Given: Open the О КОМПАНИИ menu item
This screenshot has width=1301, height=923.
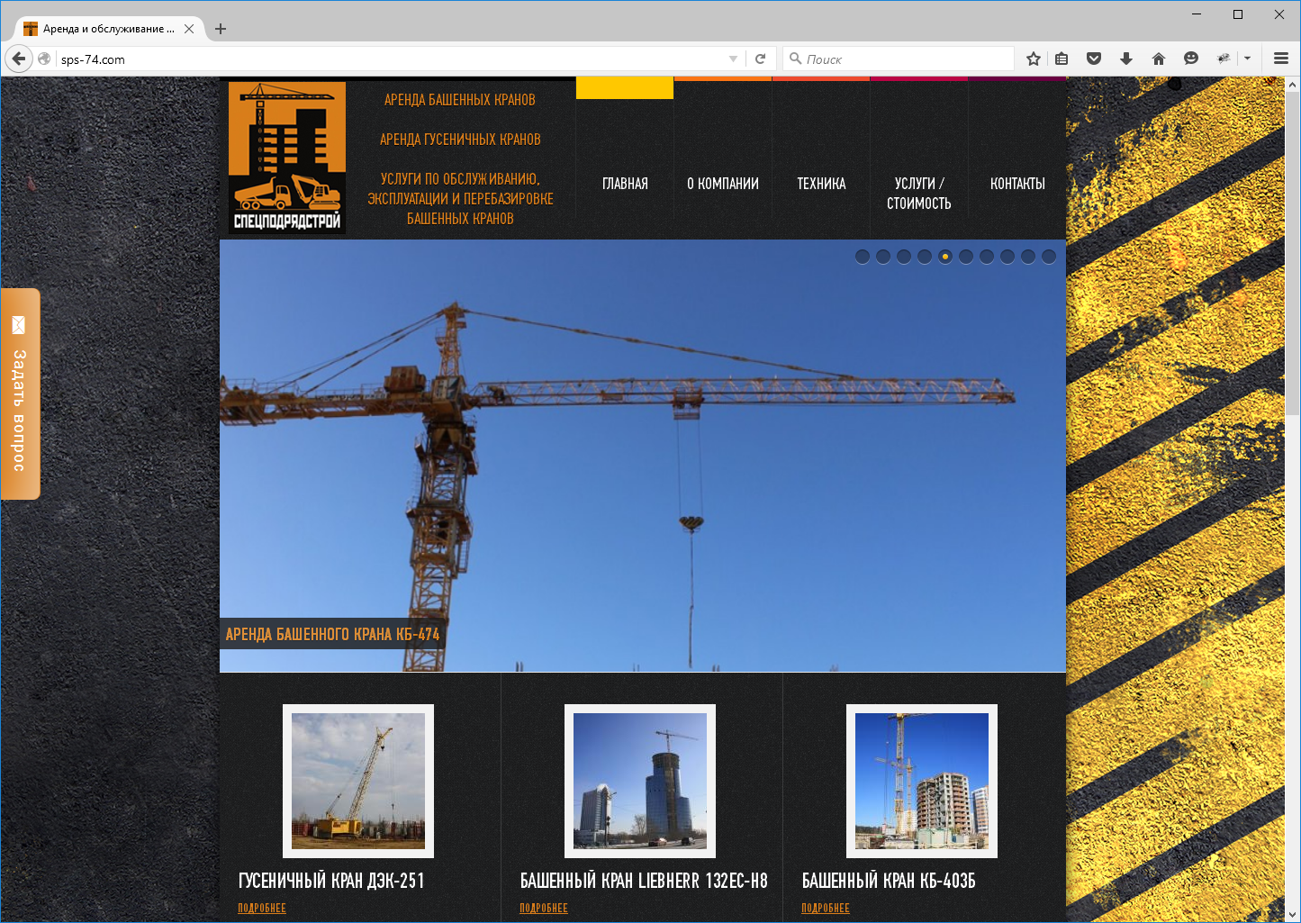Looking at the screenshot, I should click(x=723, y=184).
